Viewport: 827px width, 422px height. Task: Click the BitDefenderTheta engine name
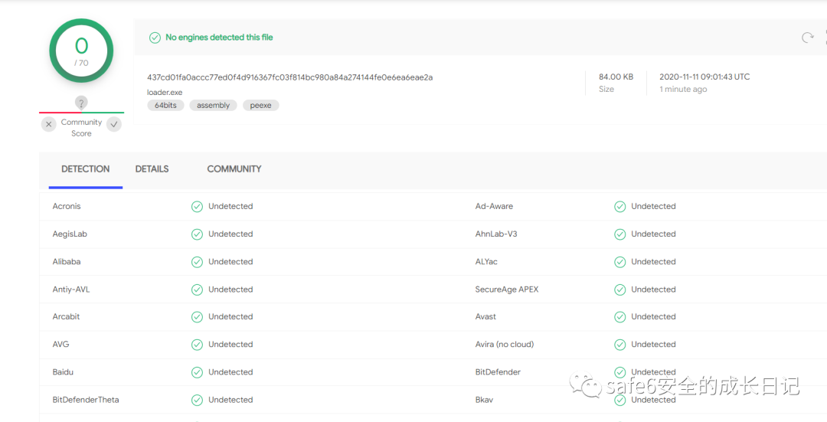coord(86,400)
